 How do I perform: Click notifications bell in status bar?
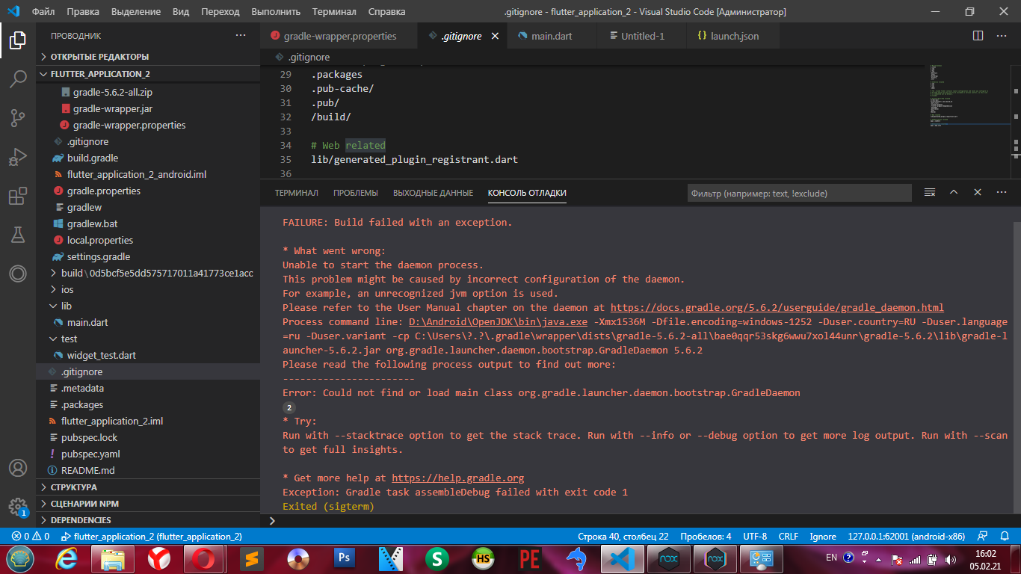pos(1005,537)
